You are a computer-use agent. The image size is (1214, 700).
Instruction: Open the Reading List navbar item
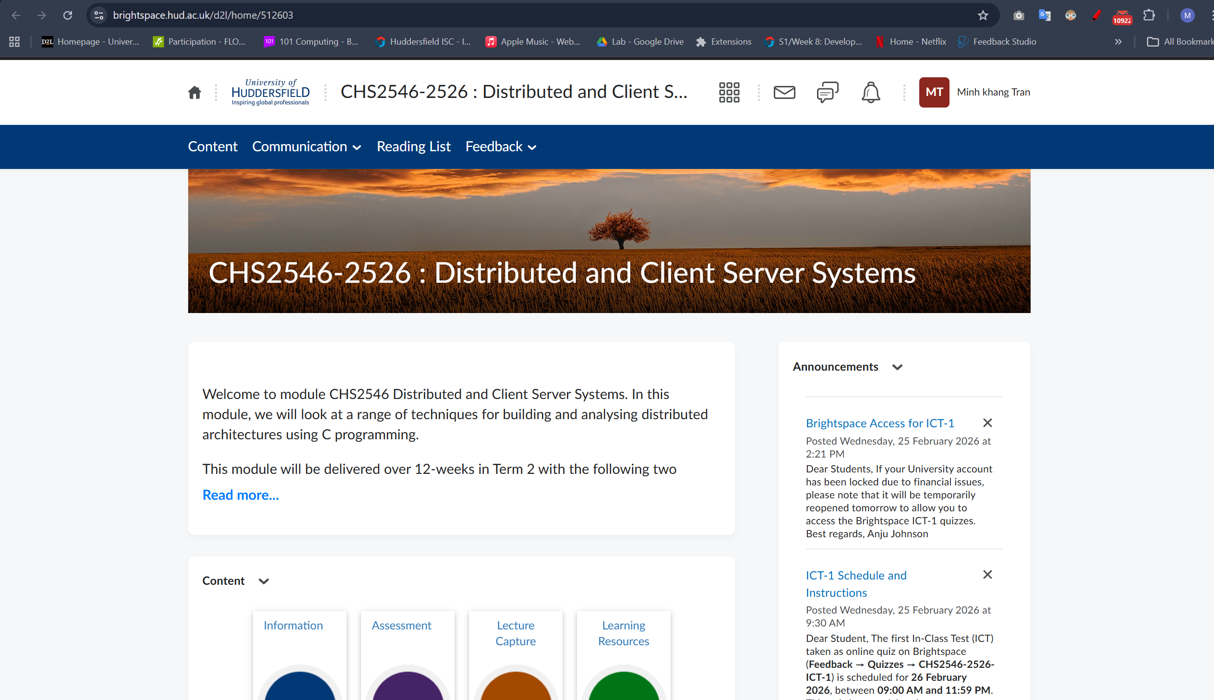click(413, 146)
